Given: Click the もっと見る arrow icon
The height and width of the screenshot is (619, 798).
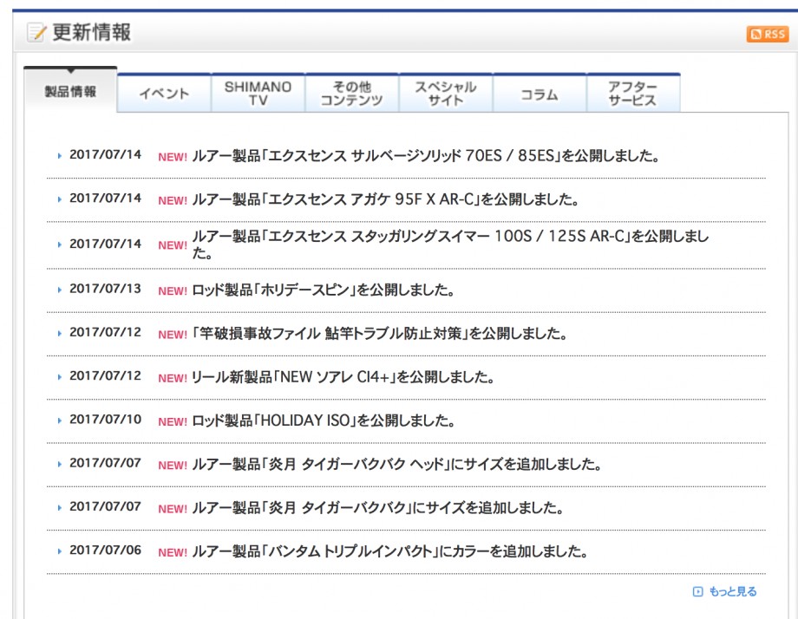Looking at the screenshot, I should (x=697, y=591).
